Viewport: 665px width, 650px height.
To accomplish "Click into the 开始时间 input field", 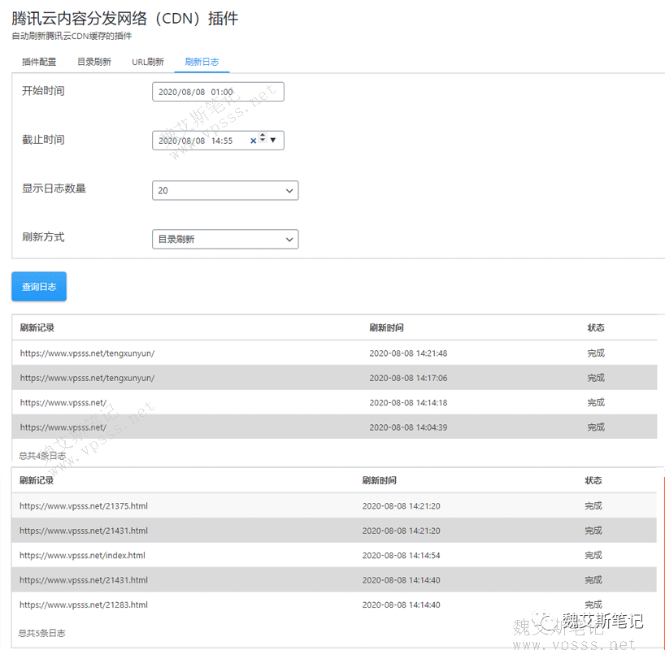I will tap(217, 92).
